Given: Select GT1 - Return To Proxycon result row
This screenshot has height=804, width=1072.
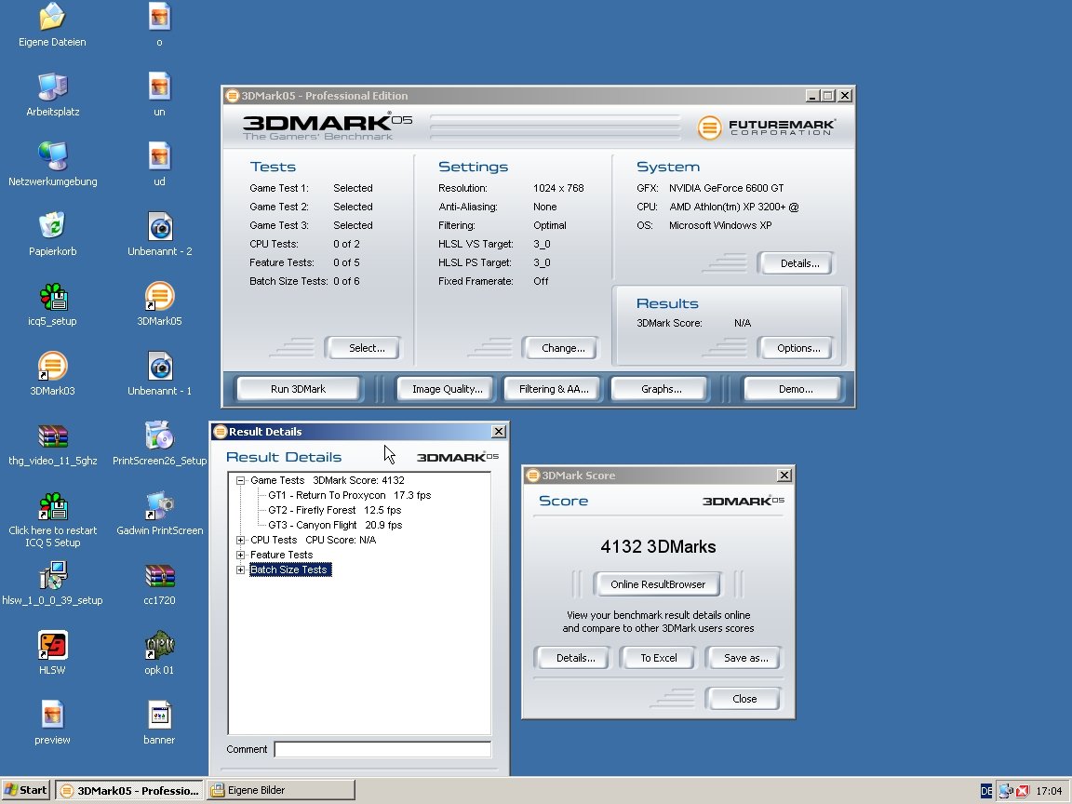Looking at the screenshot, I should [x=349, y=496].
